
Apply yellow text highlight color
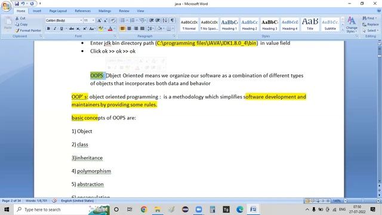[x=100, y=29]
